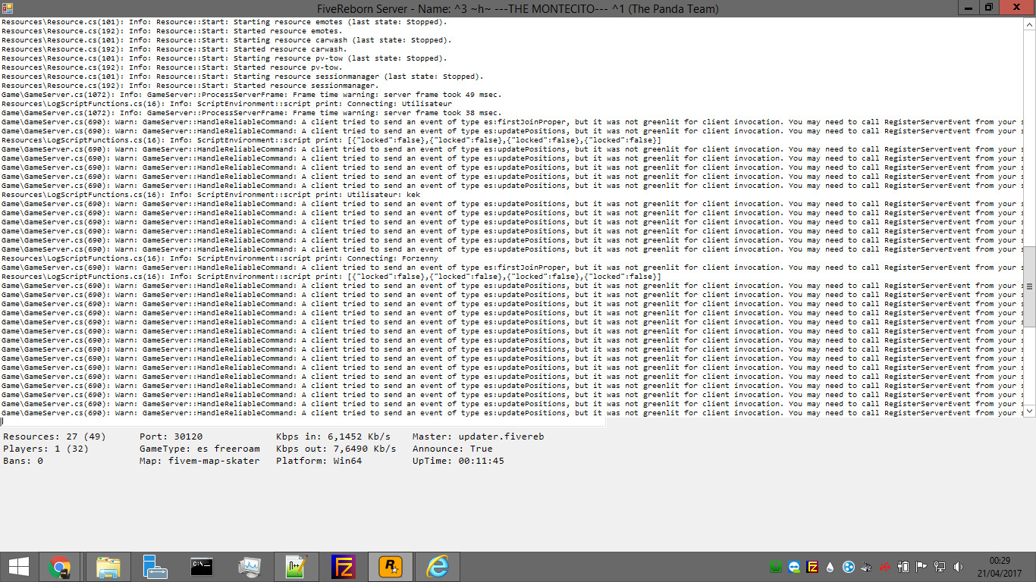
Task: Click the 'Bans: 0' status text
Action: coord(24,461)
